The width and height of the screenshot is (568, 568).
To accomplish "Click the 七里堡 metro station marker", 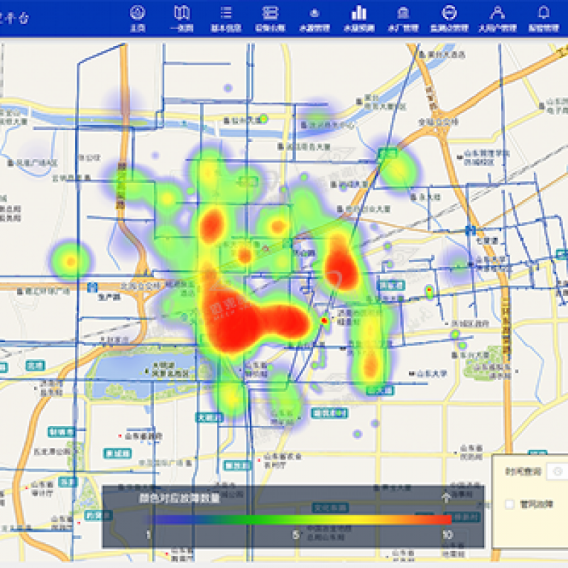I will click(470, 229).
